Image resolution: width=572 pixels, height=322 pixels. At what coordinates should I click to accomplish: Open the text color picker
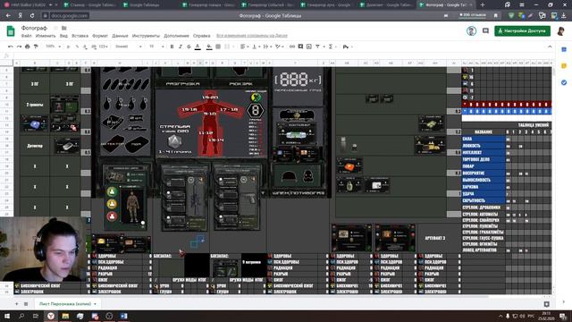(x=198, y=47)
